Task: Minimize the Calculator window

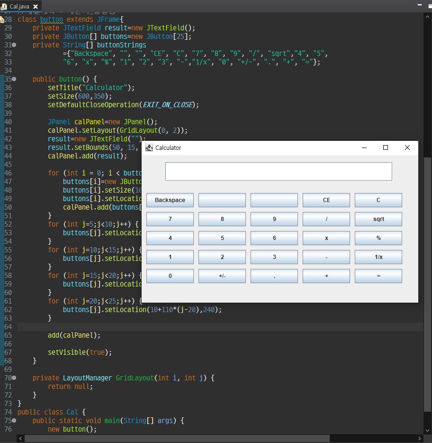Action: pos(364,148)
